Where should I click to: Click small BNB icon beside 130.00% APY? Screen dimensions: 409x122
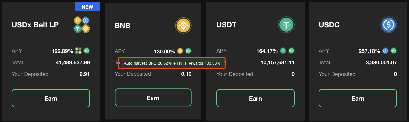pos(180,51)
